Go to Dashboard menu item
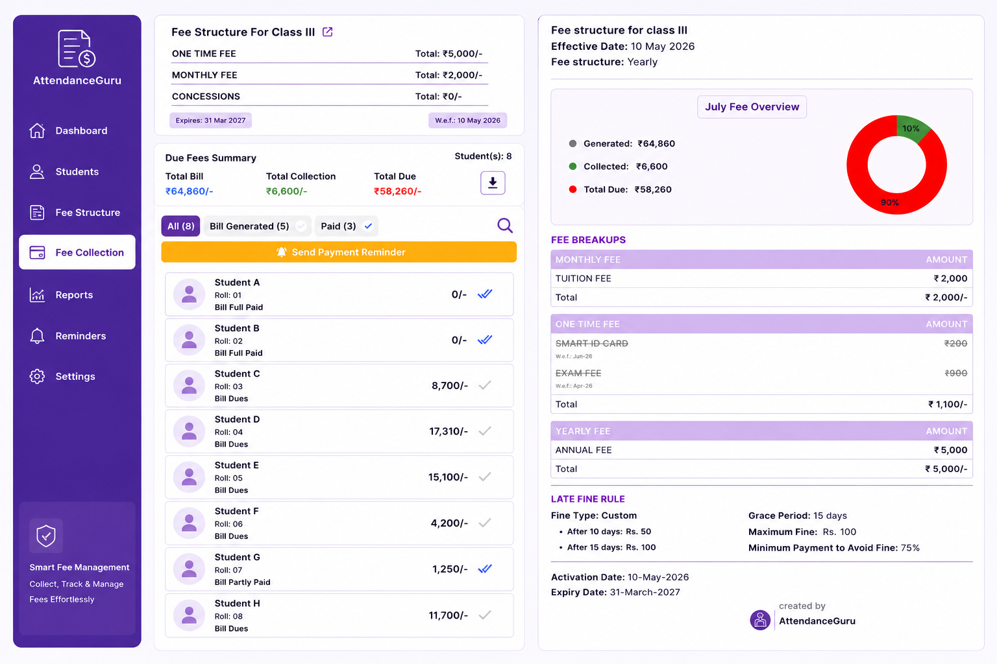 point(77,130)
